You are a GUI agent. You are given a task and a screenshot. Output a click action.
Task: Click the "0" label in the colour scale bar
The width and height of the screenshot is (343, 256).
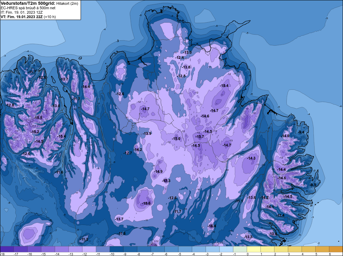(248, 254)
